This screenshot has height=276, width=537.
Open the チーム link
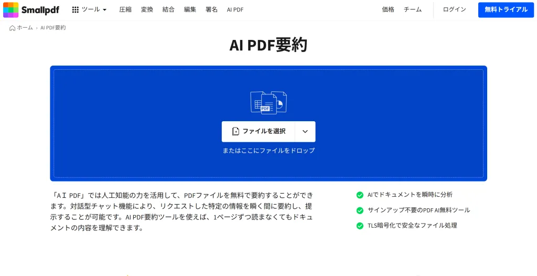[413, 9]
